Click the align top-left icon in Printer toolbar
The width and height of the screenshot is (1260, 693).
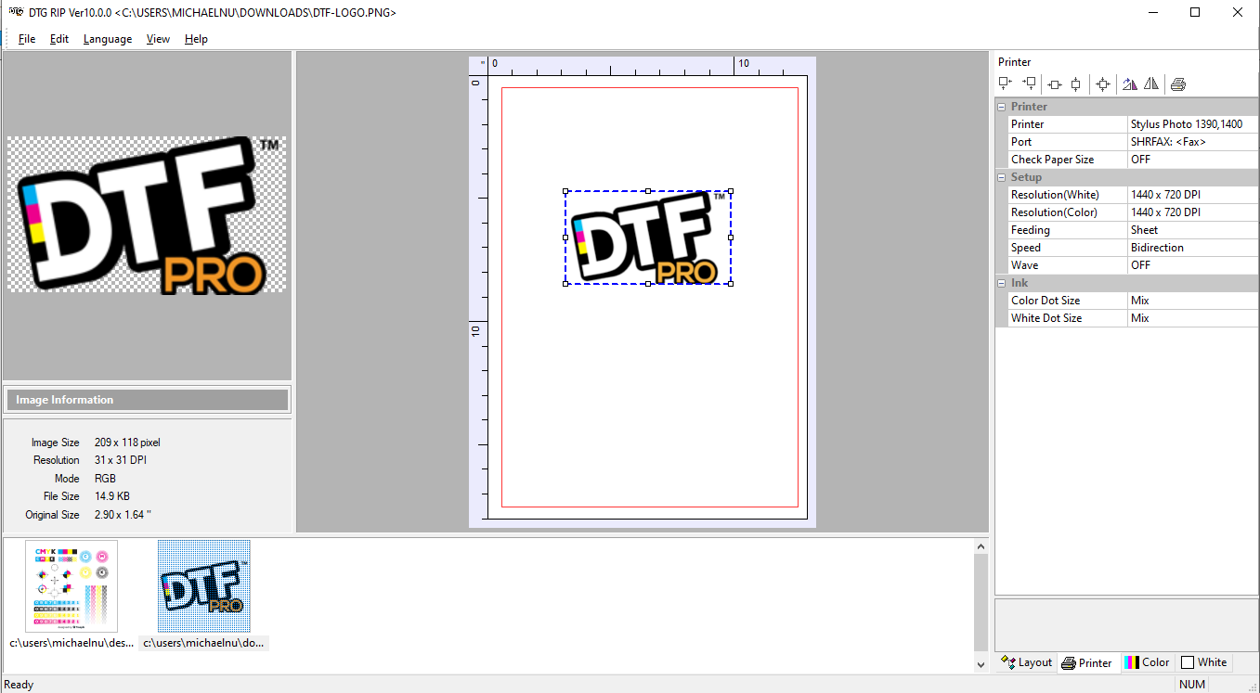1005,84
